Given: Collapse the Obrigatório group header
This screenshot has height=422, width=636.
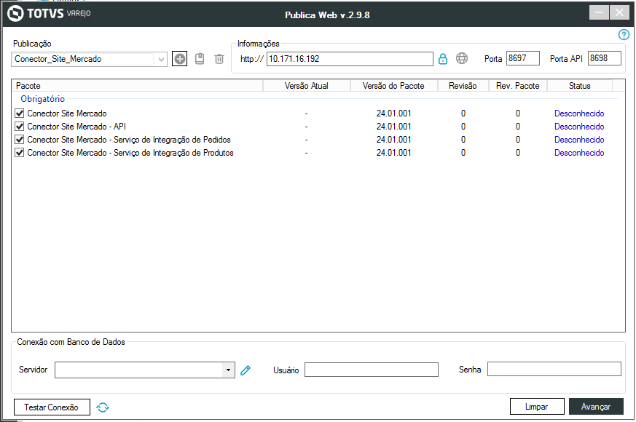Looking at the screenshot, I should [x=42, y=99].
